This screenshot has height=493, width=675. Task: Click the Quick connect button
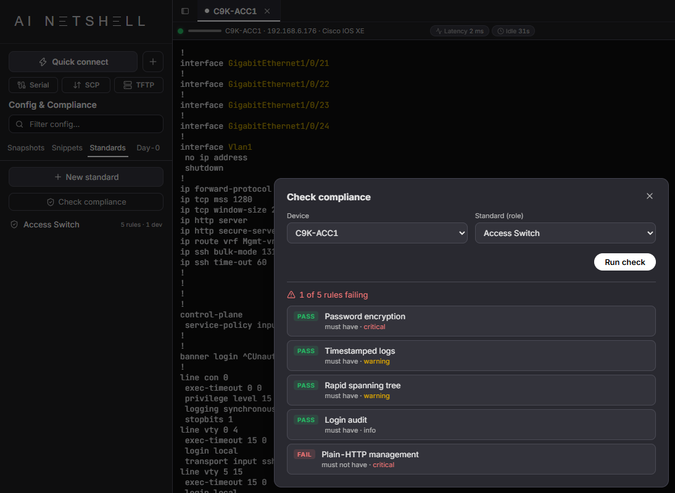pos(73,62)
